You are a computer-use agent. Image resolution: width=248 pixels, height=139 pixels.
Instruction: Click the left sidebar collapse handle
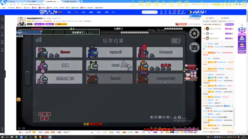tap(5, 74)
